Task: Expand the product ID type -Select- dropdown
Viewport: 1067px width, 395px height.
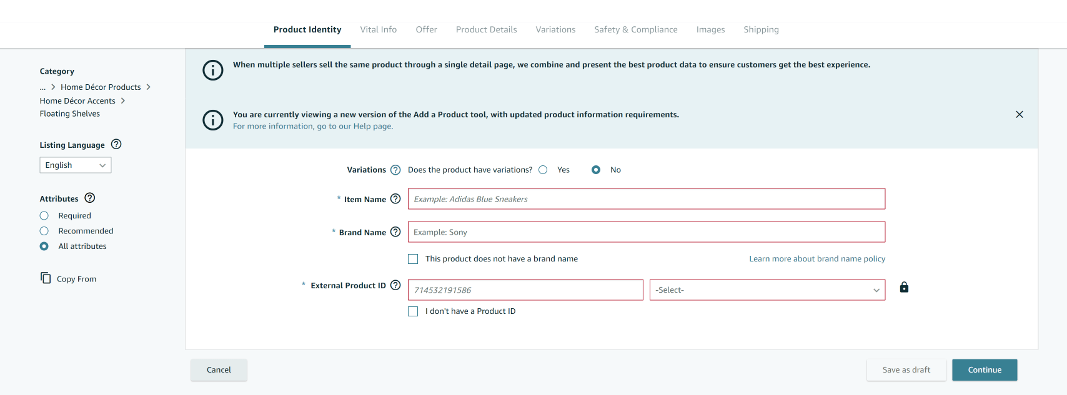Action: click(x=767, y=290)
